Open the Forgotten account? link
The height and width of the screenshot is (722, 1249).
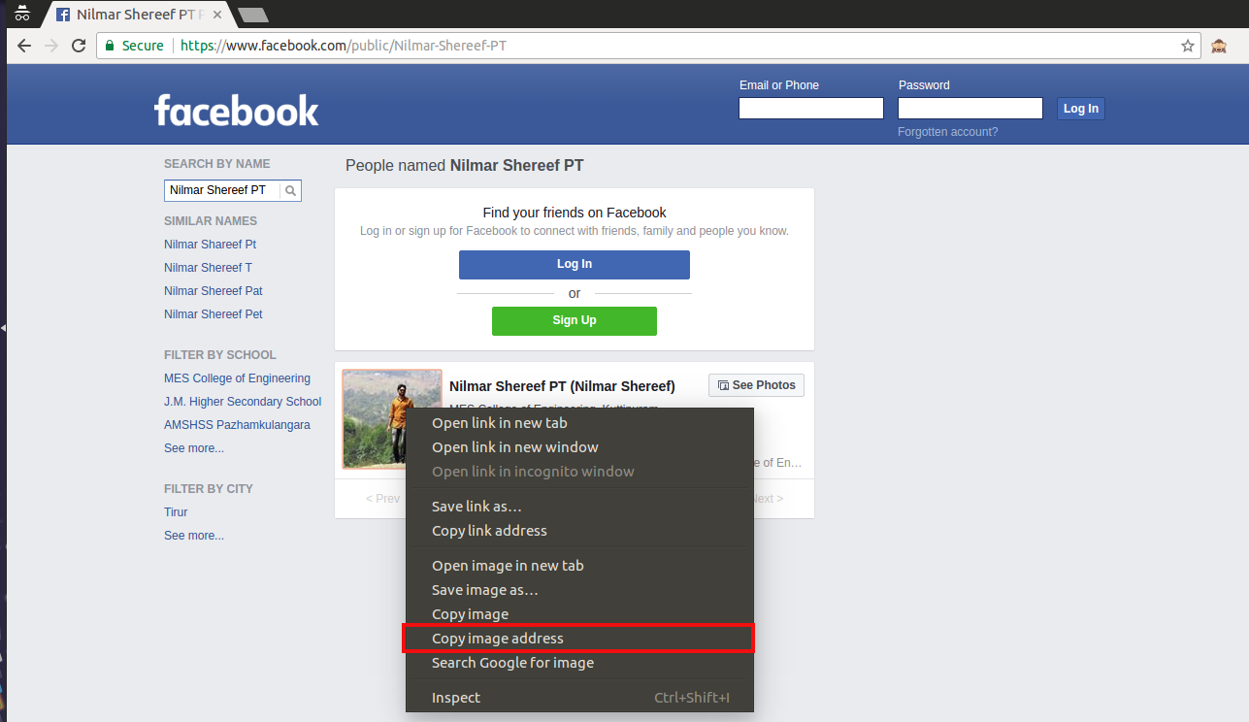point(947,132)
